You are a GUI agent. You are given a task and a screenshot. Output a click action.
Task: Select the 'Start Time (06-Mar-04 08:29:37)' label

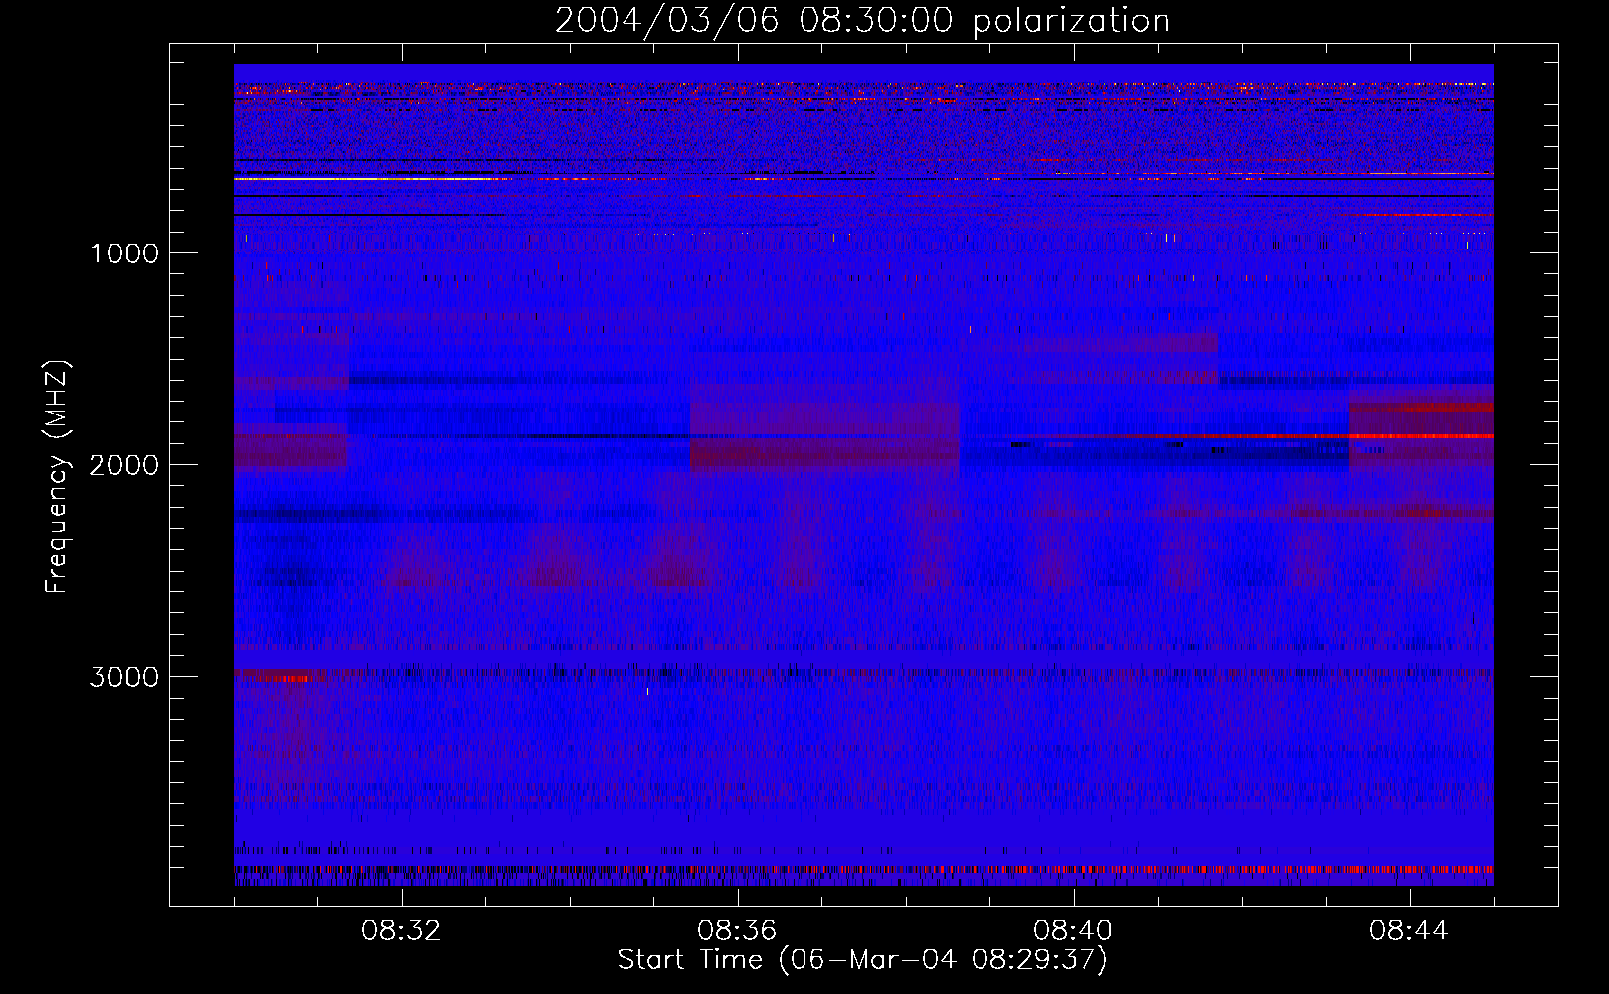pos(862,960)
